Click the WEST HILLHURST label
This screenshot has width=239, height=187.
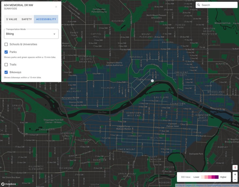tap(74, 90)
